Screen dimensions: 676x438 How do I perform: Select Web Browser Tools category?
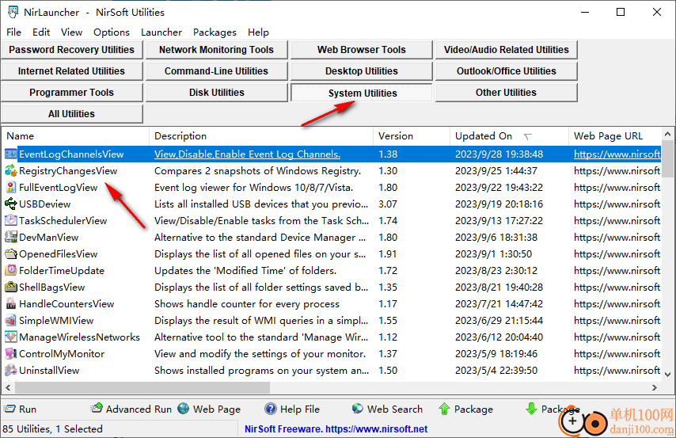[361, 50]
